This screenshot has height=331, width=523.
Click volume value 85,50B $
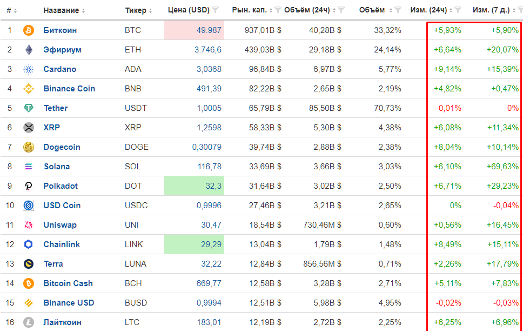click(x=325, y=108)
